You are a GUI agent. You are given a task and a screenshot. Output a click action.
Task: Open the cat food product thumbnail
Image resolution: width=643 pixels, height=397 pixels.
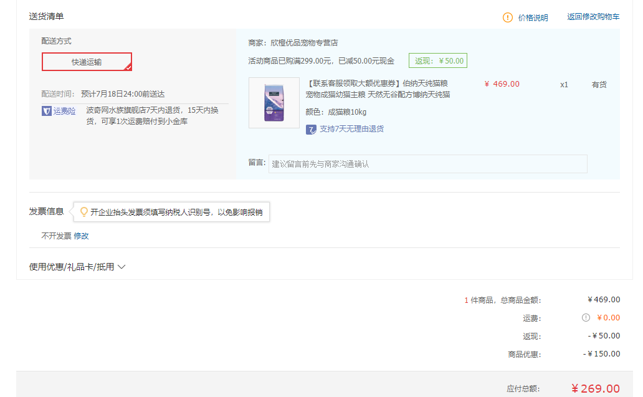pos(274,103)
